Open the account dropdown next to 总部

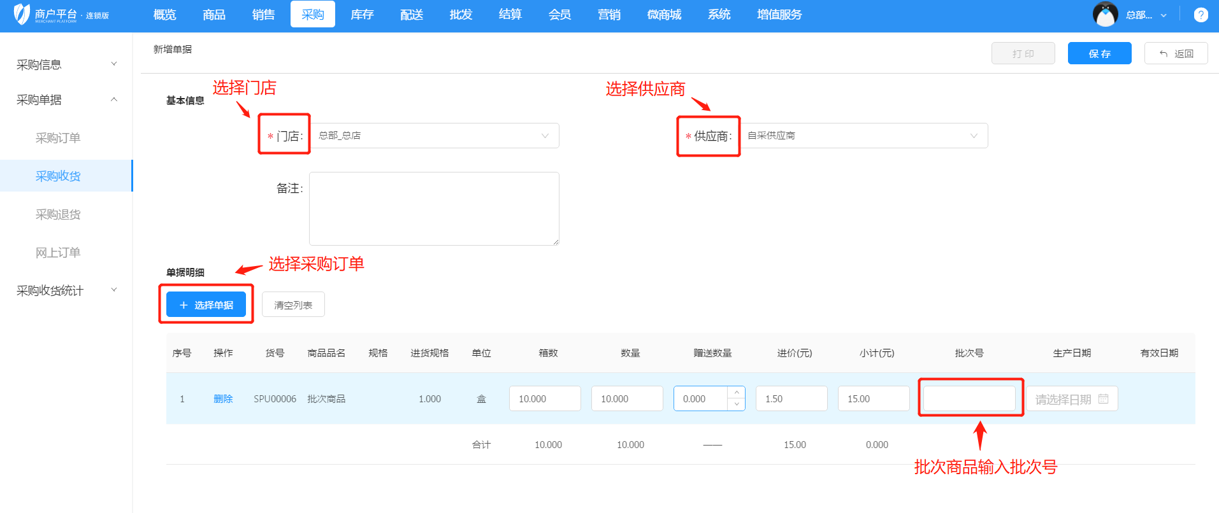coord(1164,15)
